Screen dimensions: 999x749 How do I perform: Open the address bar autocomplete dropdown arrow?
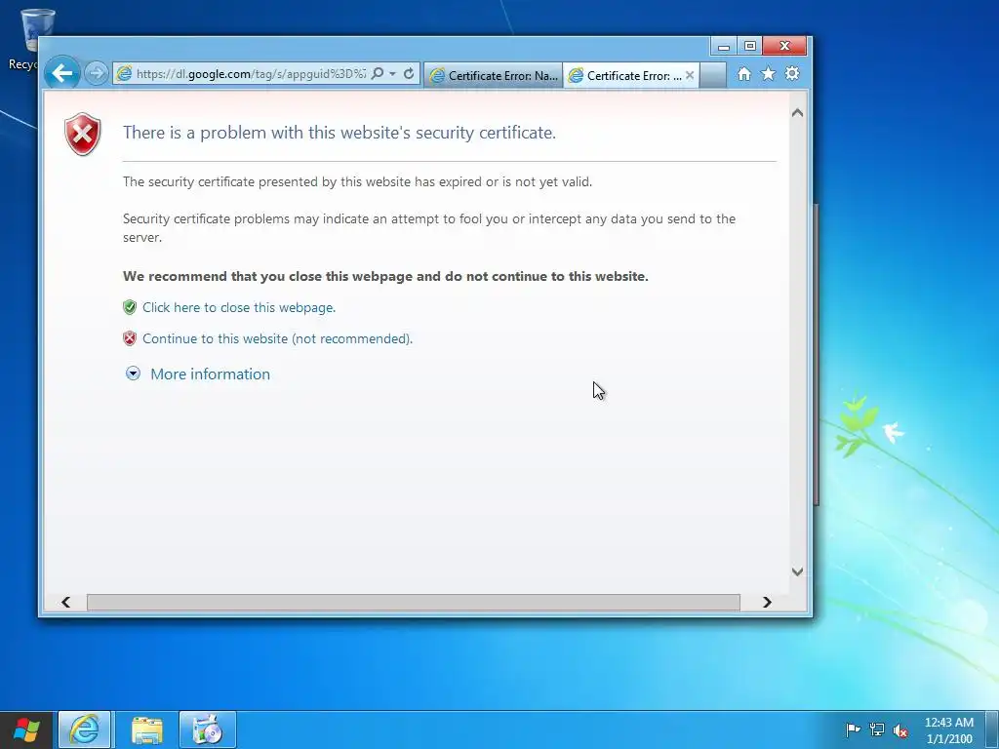click(x=392, y=74)
